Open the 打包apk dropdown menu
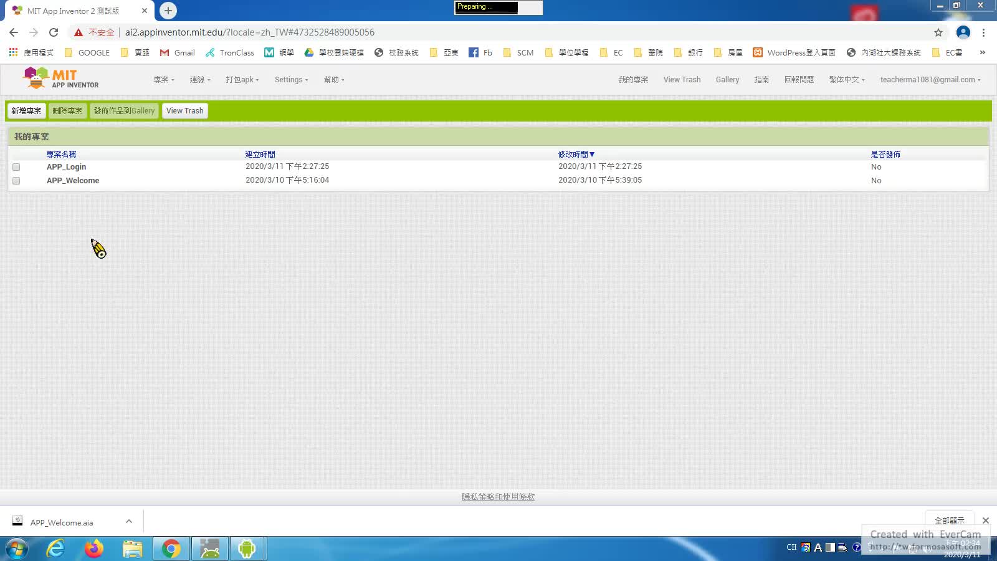This screenshot has width=997, height=561. pos(242,80)
